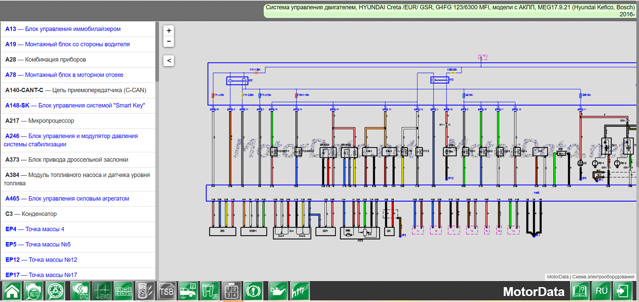Open the J/B fuse junction box icon
The width and height of the screenshot is (639, 302).
coord(210,291)
